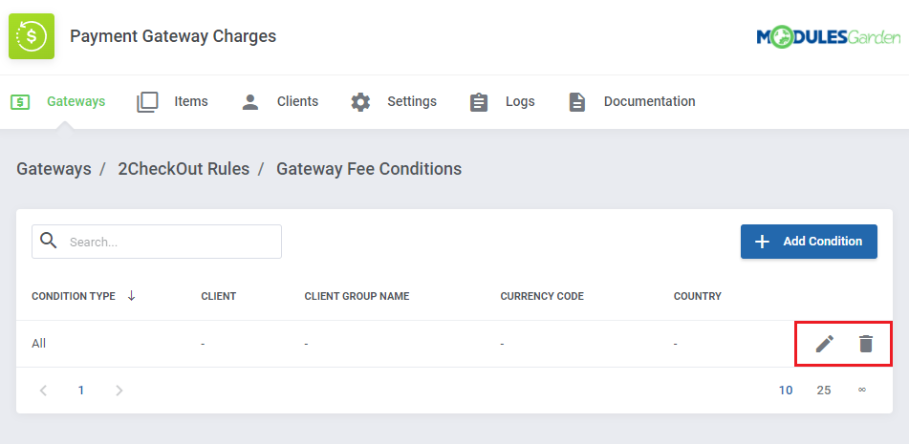Click the search magnifier icon

[x=50, y=241]
